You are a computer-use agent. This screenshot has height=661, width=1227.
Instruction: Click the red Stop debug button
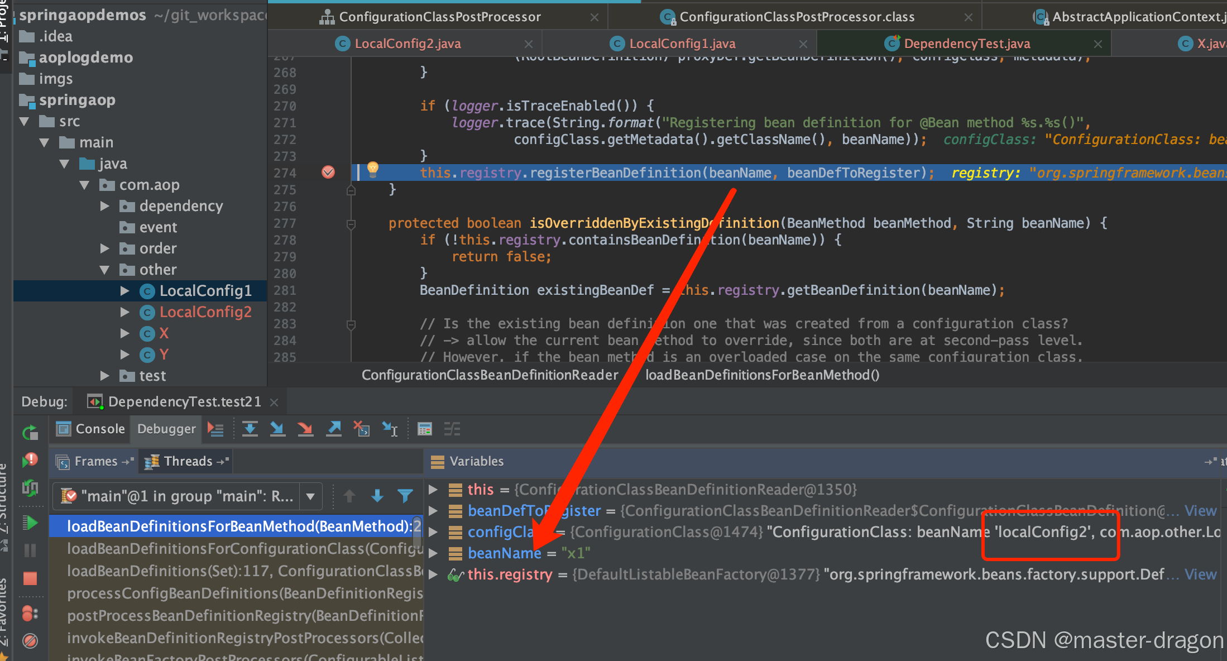pyautogui.click(x=30, y=578)
